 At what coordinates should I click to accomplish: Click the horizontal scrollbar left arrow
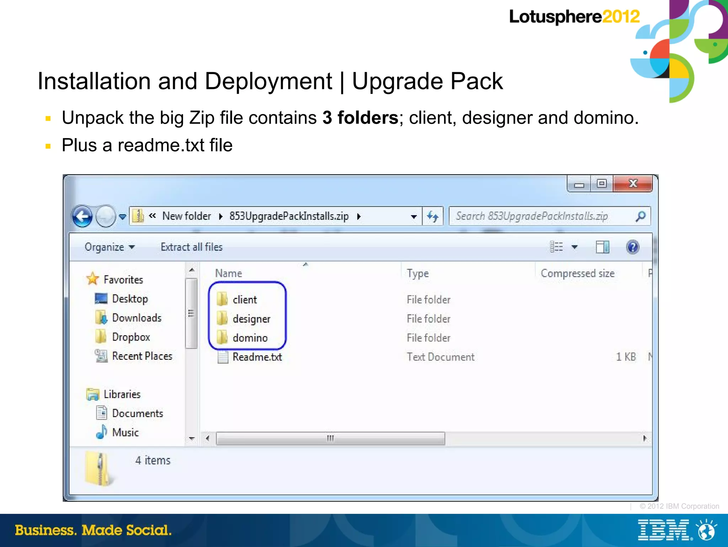(x=208, y=438)
